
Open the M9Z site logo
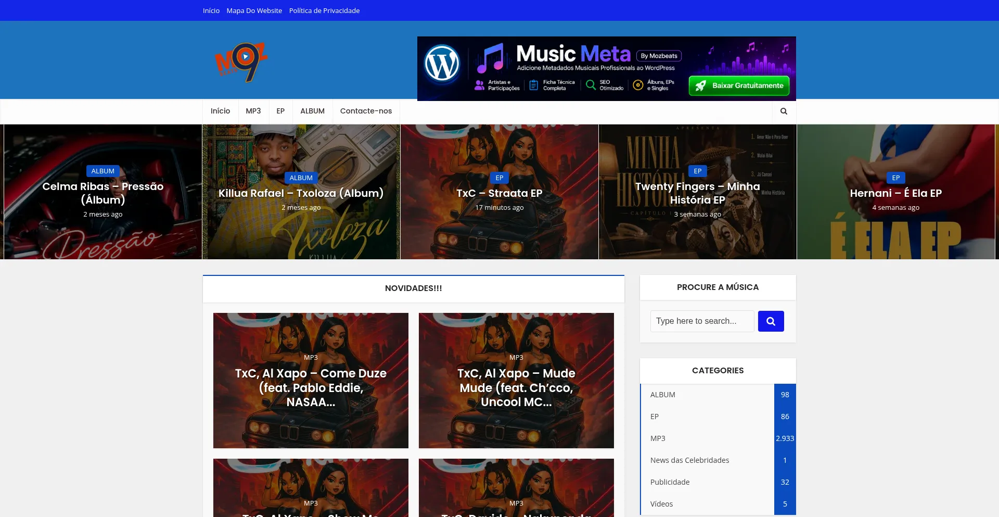[x=241, y=62]
